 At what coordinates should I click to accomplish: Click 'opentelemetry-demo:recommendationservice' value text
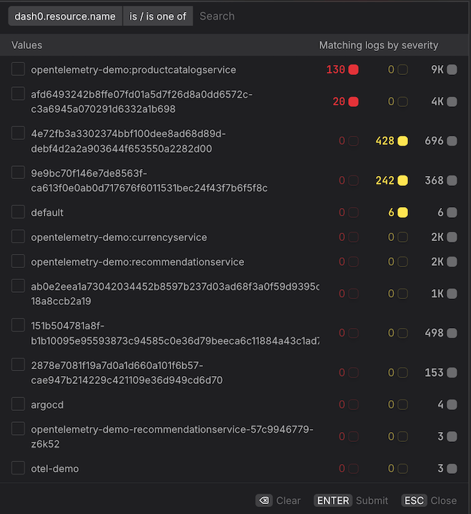[x=137, y=262]
